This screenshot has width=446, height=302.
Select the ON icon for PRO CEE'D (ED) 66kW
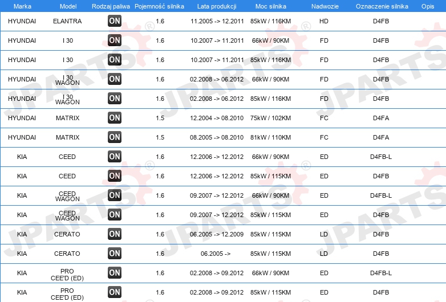pyautogui.click(x=115, y=272)
